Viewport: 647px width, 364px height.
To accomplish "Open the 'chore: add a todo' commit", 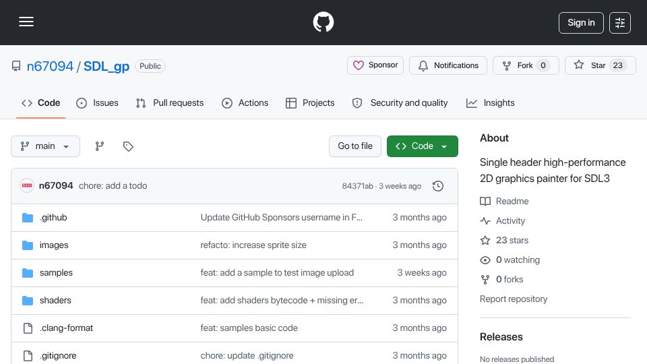I will pyautogui.click(x=113, y=186).
